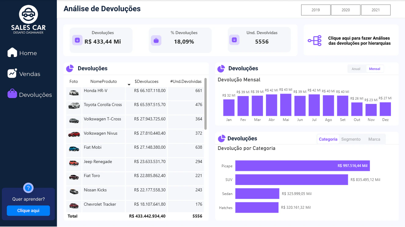Filter by year 2019
This screenshot has width=405, height=227.
click(316, 10)
